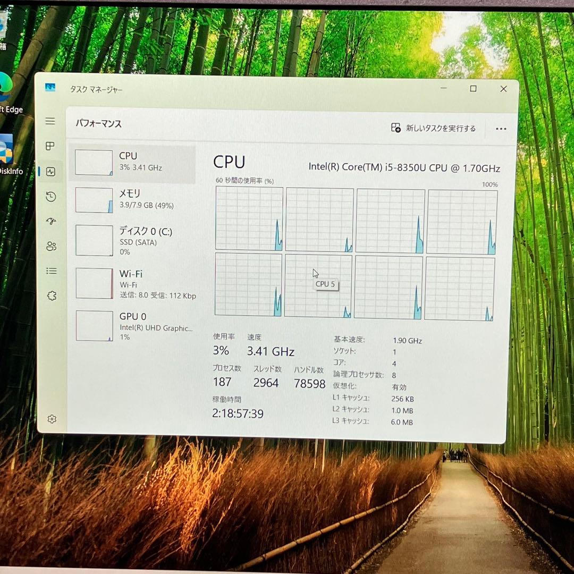This screenshot has height=574, width=574.
Task: Click 新しいタスクを実行する button
Action: click(434, 129)
